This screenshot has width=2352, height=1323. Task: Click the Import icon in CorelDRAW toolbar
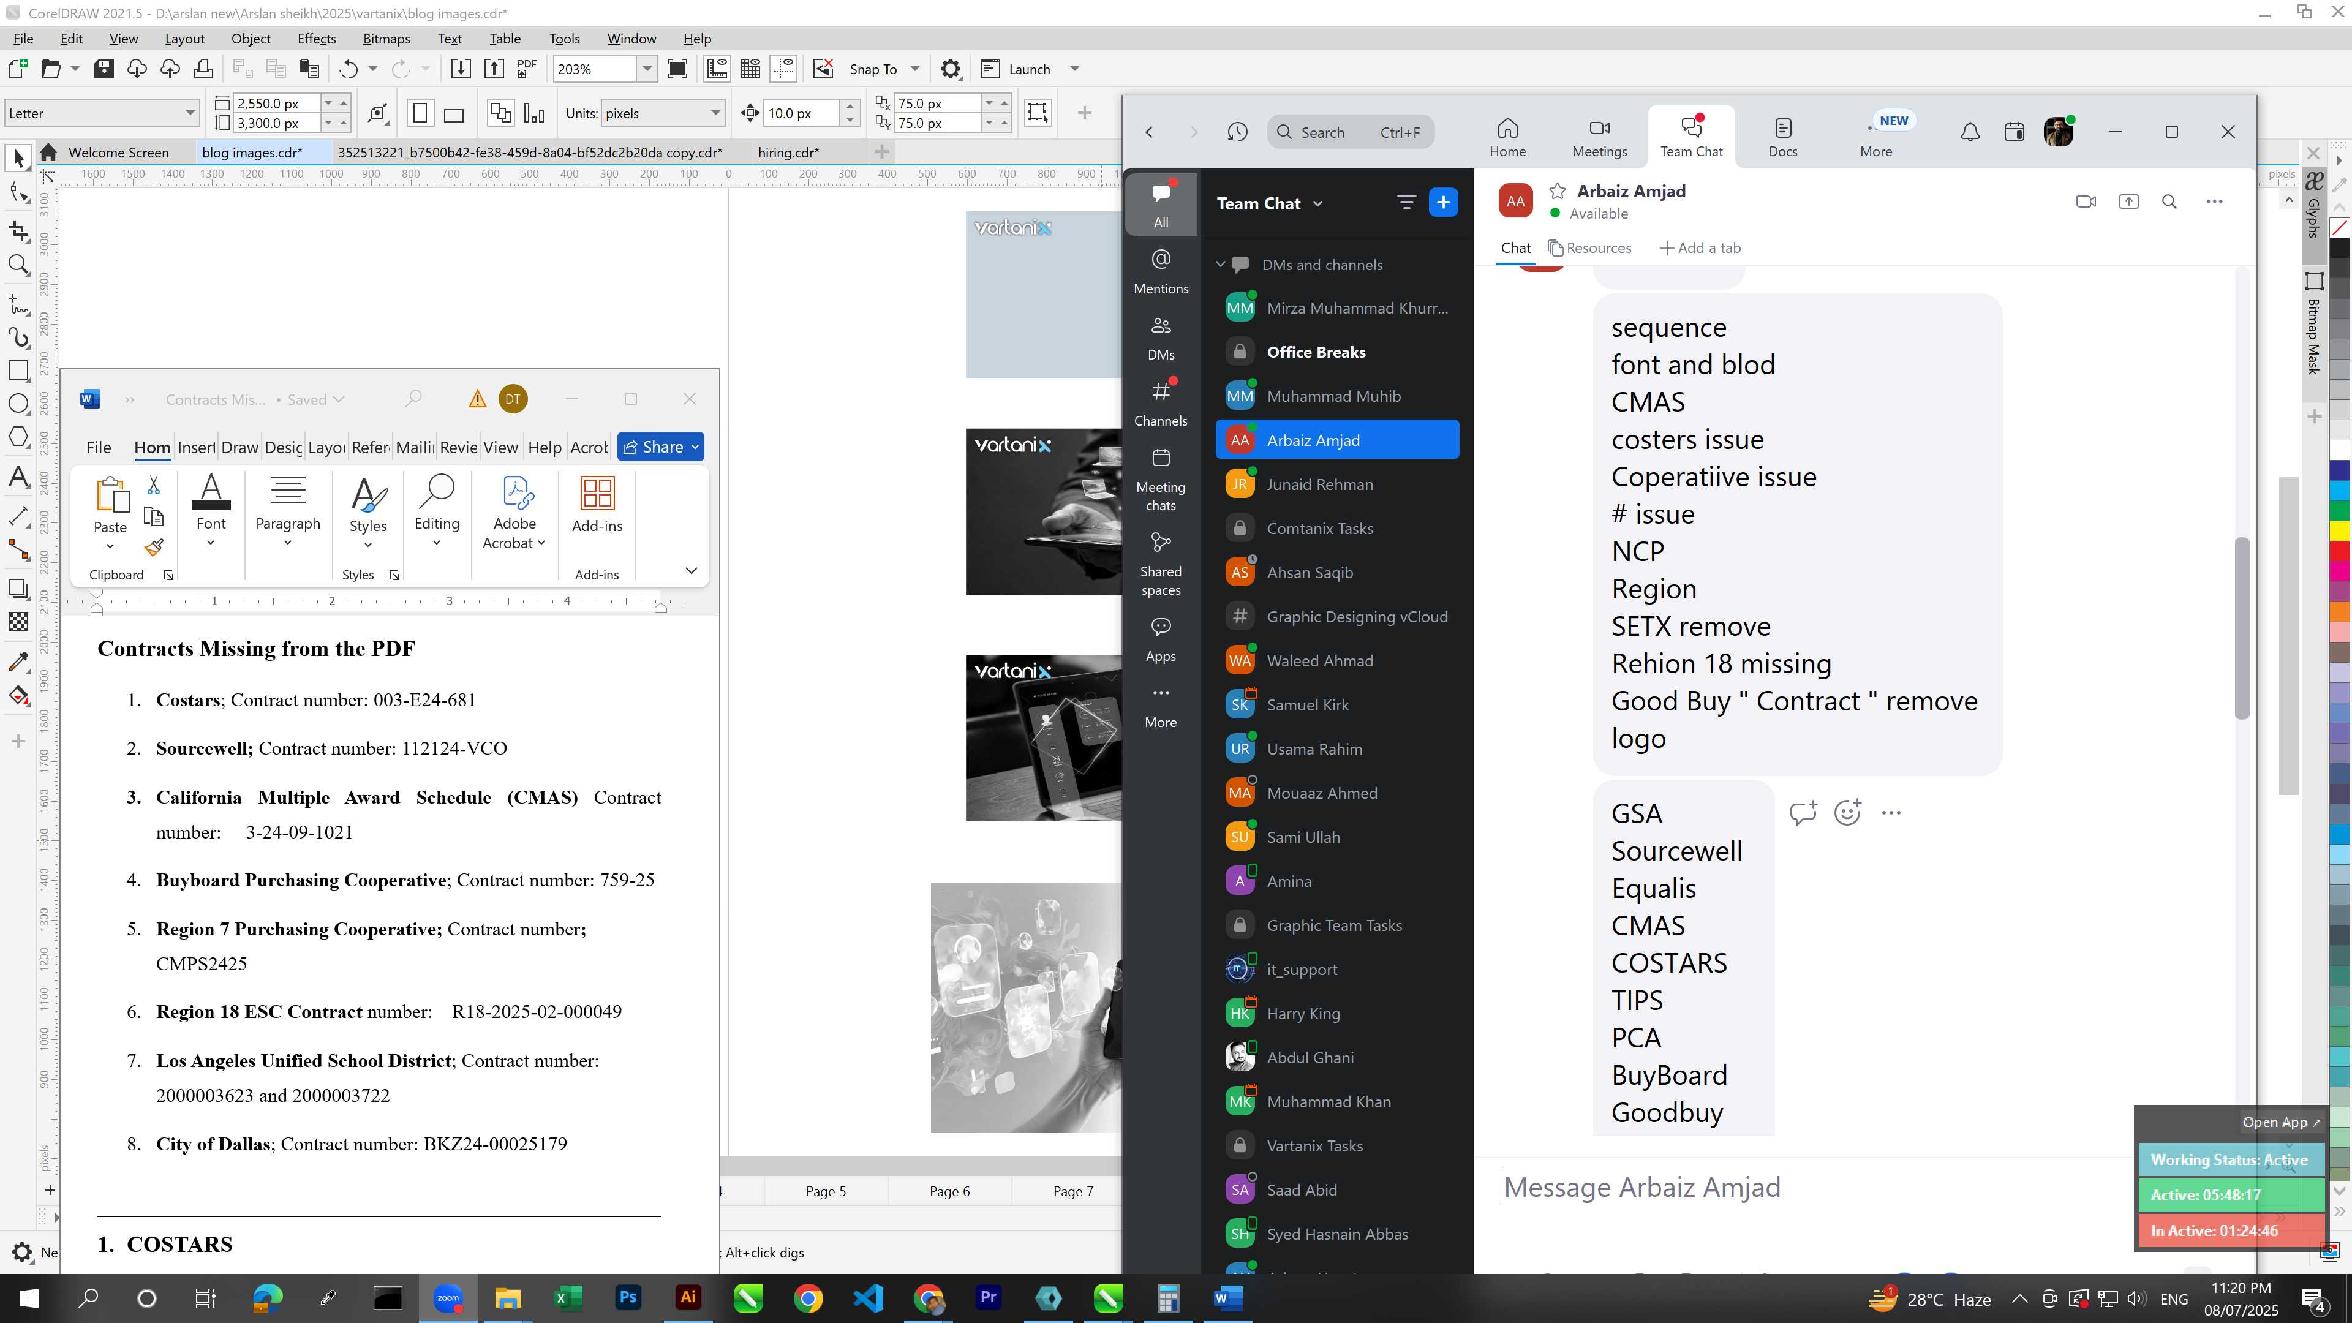click(x=461, y=69)
